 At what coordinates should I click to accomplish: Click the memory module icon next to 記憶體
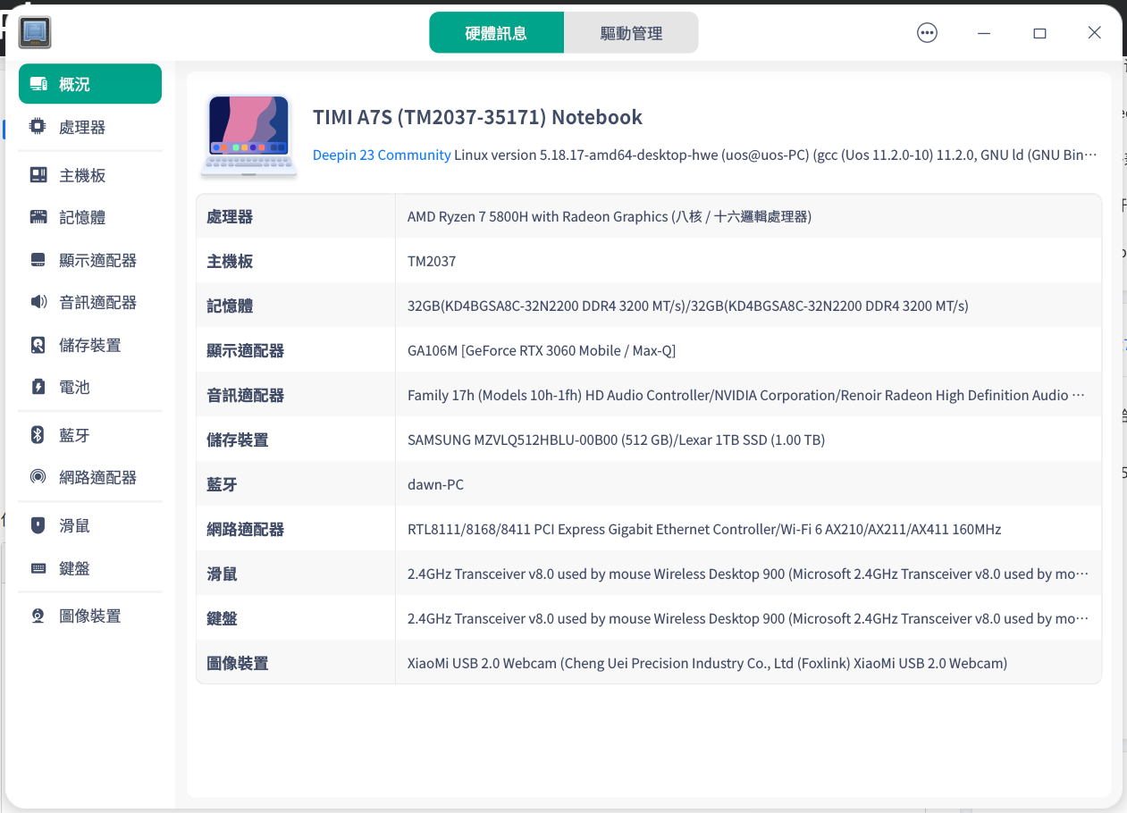pos(38,217)
